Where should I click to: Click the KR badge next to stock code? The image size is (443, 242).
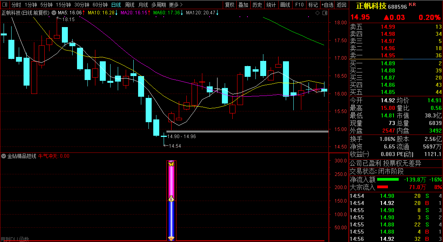412,4
